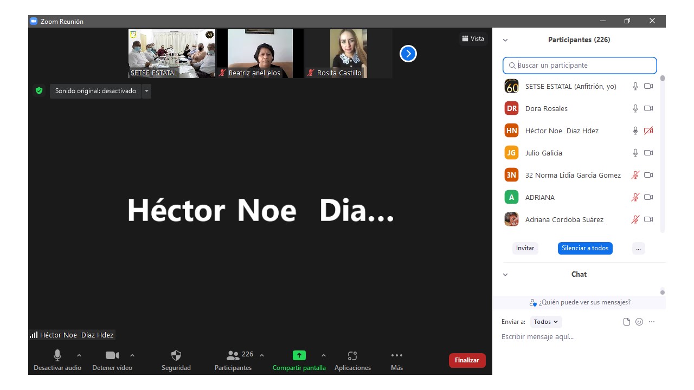694x390 pixels.
Task: End the meeting with Finalizar
Action: [467, 360]
